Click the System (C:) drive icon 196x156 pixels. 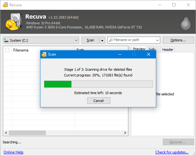(x=6, y=40)
